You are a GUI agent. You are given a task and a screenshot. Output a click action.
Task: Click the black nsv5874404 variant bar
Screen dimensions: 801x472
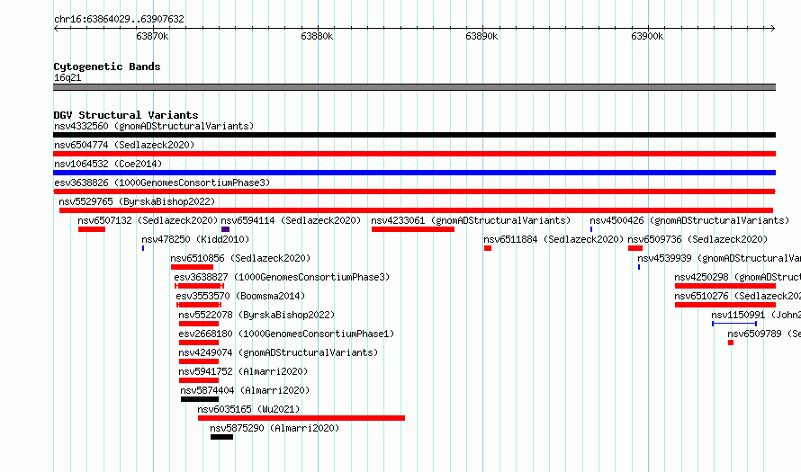pos(200,399)
